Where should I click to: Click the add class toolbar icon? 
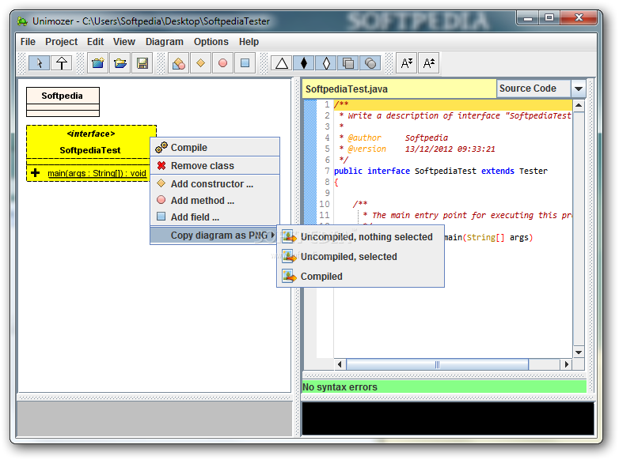(178, 63)
